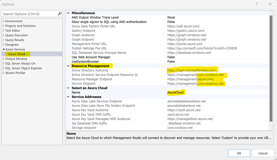Change Use Web Account Manager False value

tap(171, 57)
